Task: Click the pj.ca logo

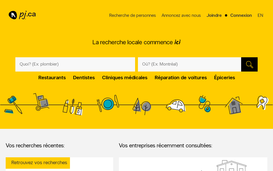Action: click(x=22, y=15)
